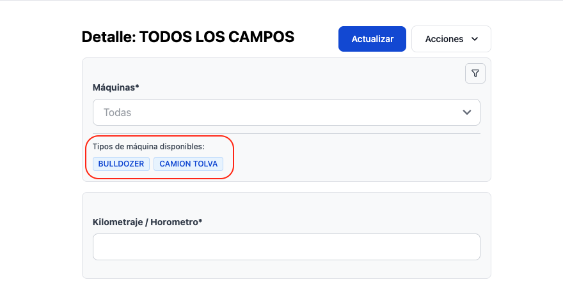563x289 pixels.
Task: Click the chevron arrow beside Acciones
Action: point(475,39)
